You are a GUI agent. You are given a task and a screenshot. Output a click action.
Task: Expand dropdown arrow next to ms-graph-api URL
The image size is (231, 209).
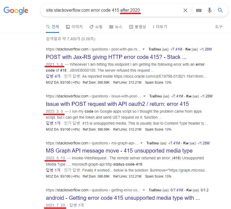pyautogui.click(x=141, y=143)
